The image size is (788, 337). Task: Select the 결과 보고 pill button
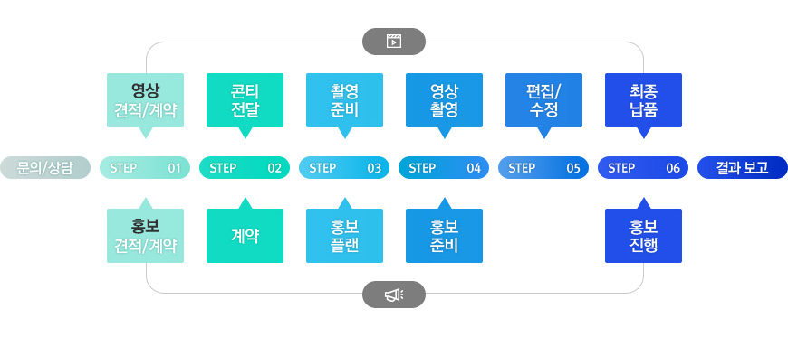click(743, 167)
